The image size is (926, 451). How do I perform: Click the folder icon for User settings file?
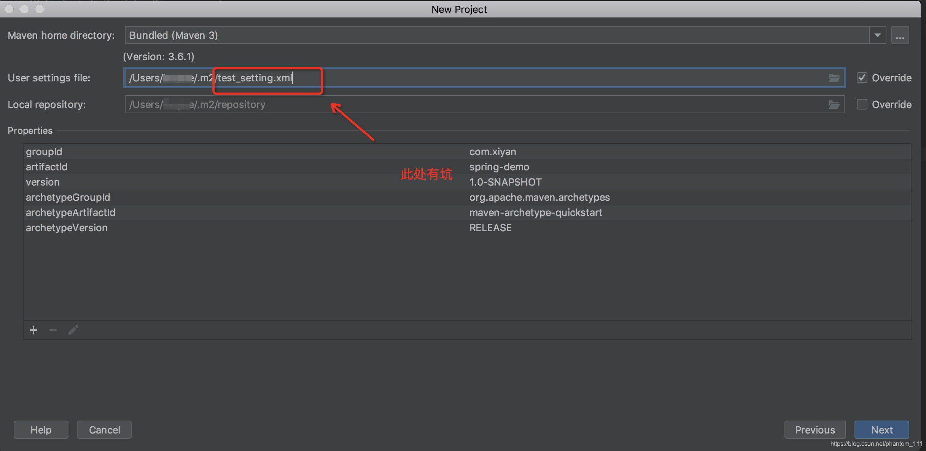click(x=834, y=77)
